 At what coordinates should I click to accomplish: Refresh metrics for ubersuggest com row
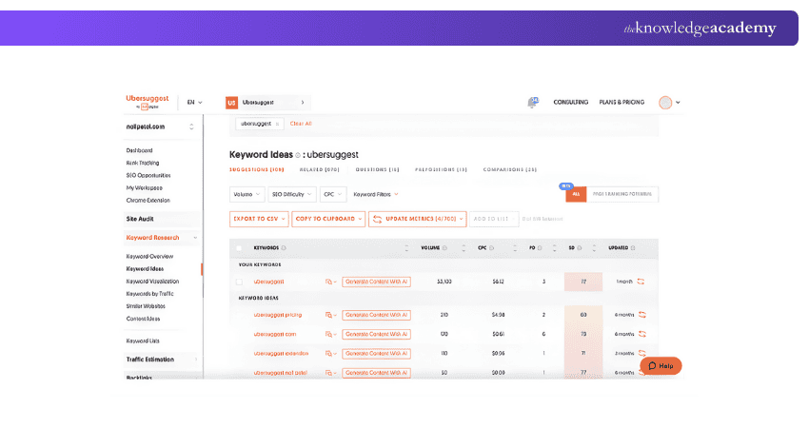642,334
